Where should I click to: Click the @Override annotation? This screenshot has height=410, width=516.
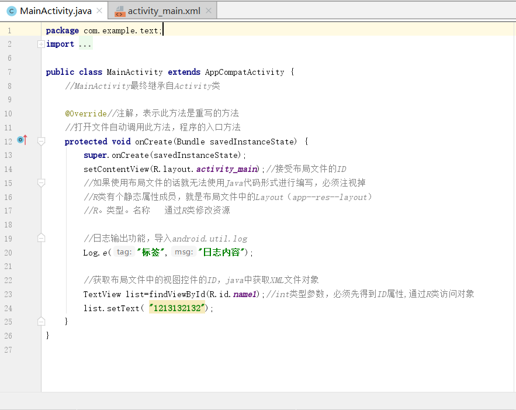[x=86, y=113]
